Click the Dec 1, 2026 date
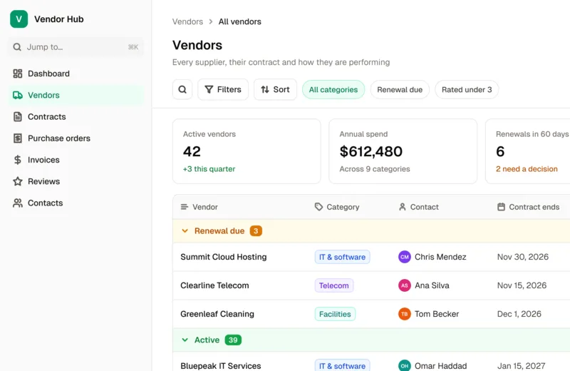The image size is (570, 371). (519, 314)
